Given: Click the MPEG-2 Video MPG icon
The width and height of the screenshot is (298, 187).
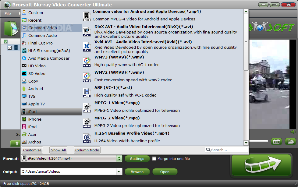Looking at the screenshot, I should coord(87,123).
